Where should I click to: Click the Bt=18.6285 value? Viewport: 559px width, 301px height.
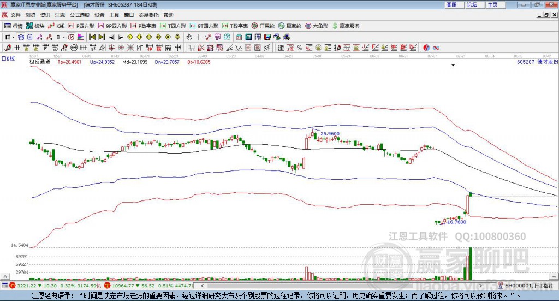tap(199, 62)
